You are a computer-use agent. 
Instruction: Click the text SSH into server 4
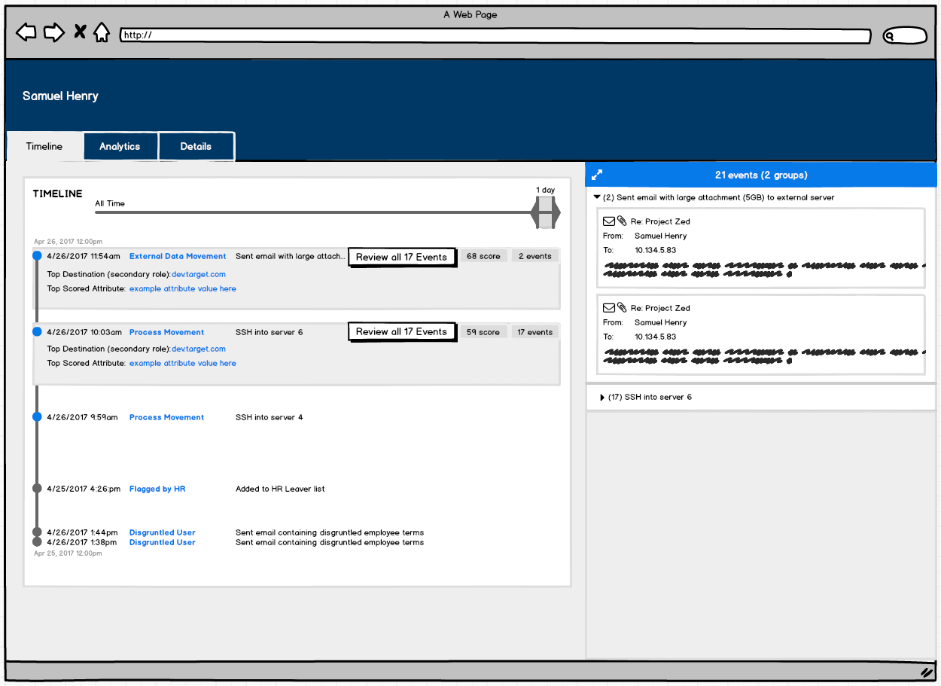coord(270,417)
